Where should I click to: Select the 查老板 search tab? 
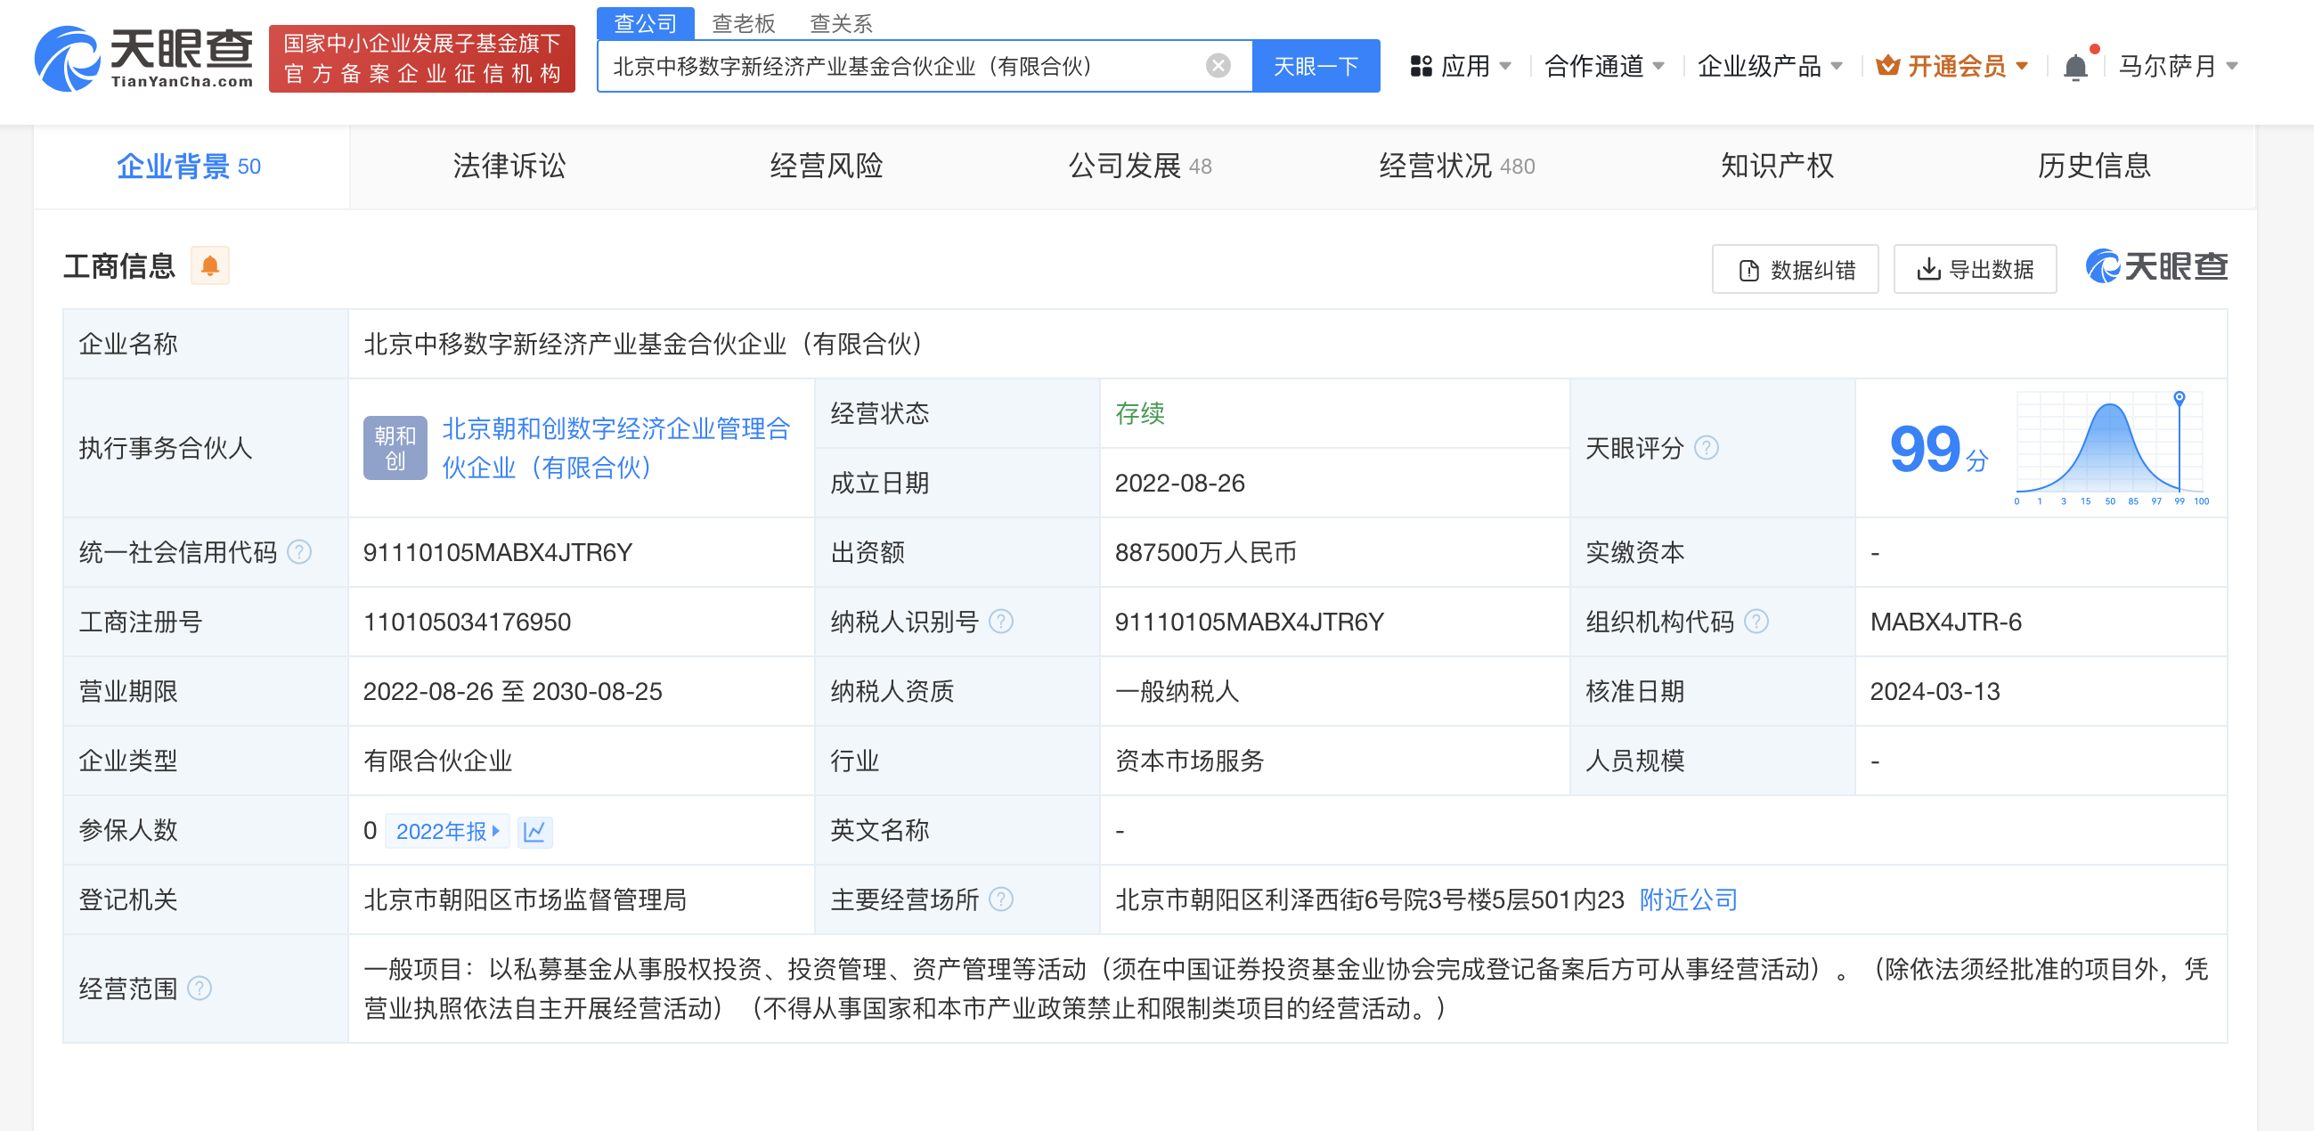coord(743,23)
